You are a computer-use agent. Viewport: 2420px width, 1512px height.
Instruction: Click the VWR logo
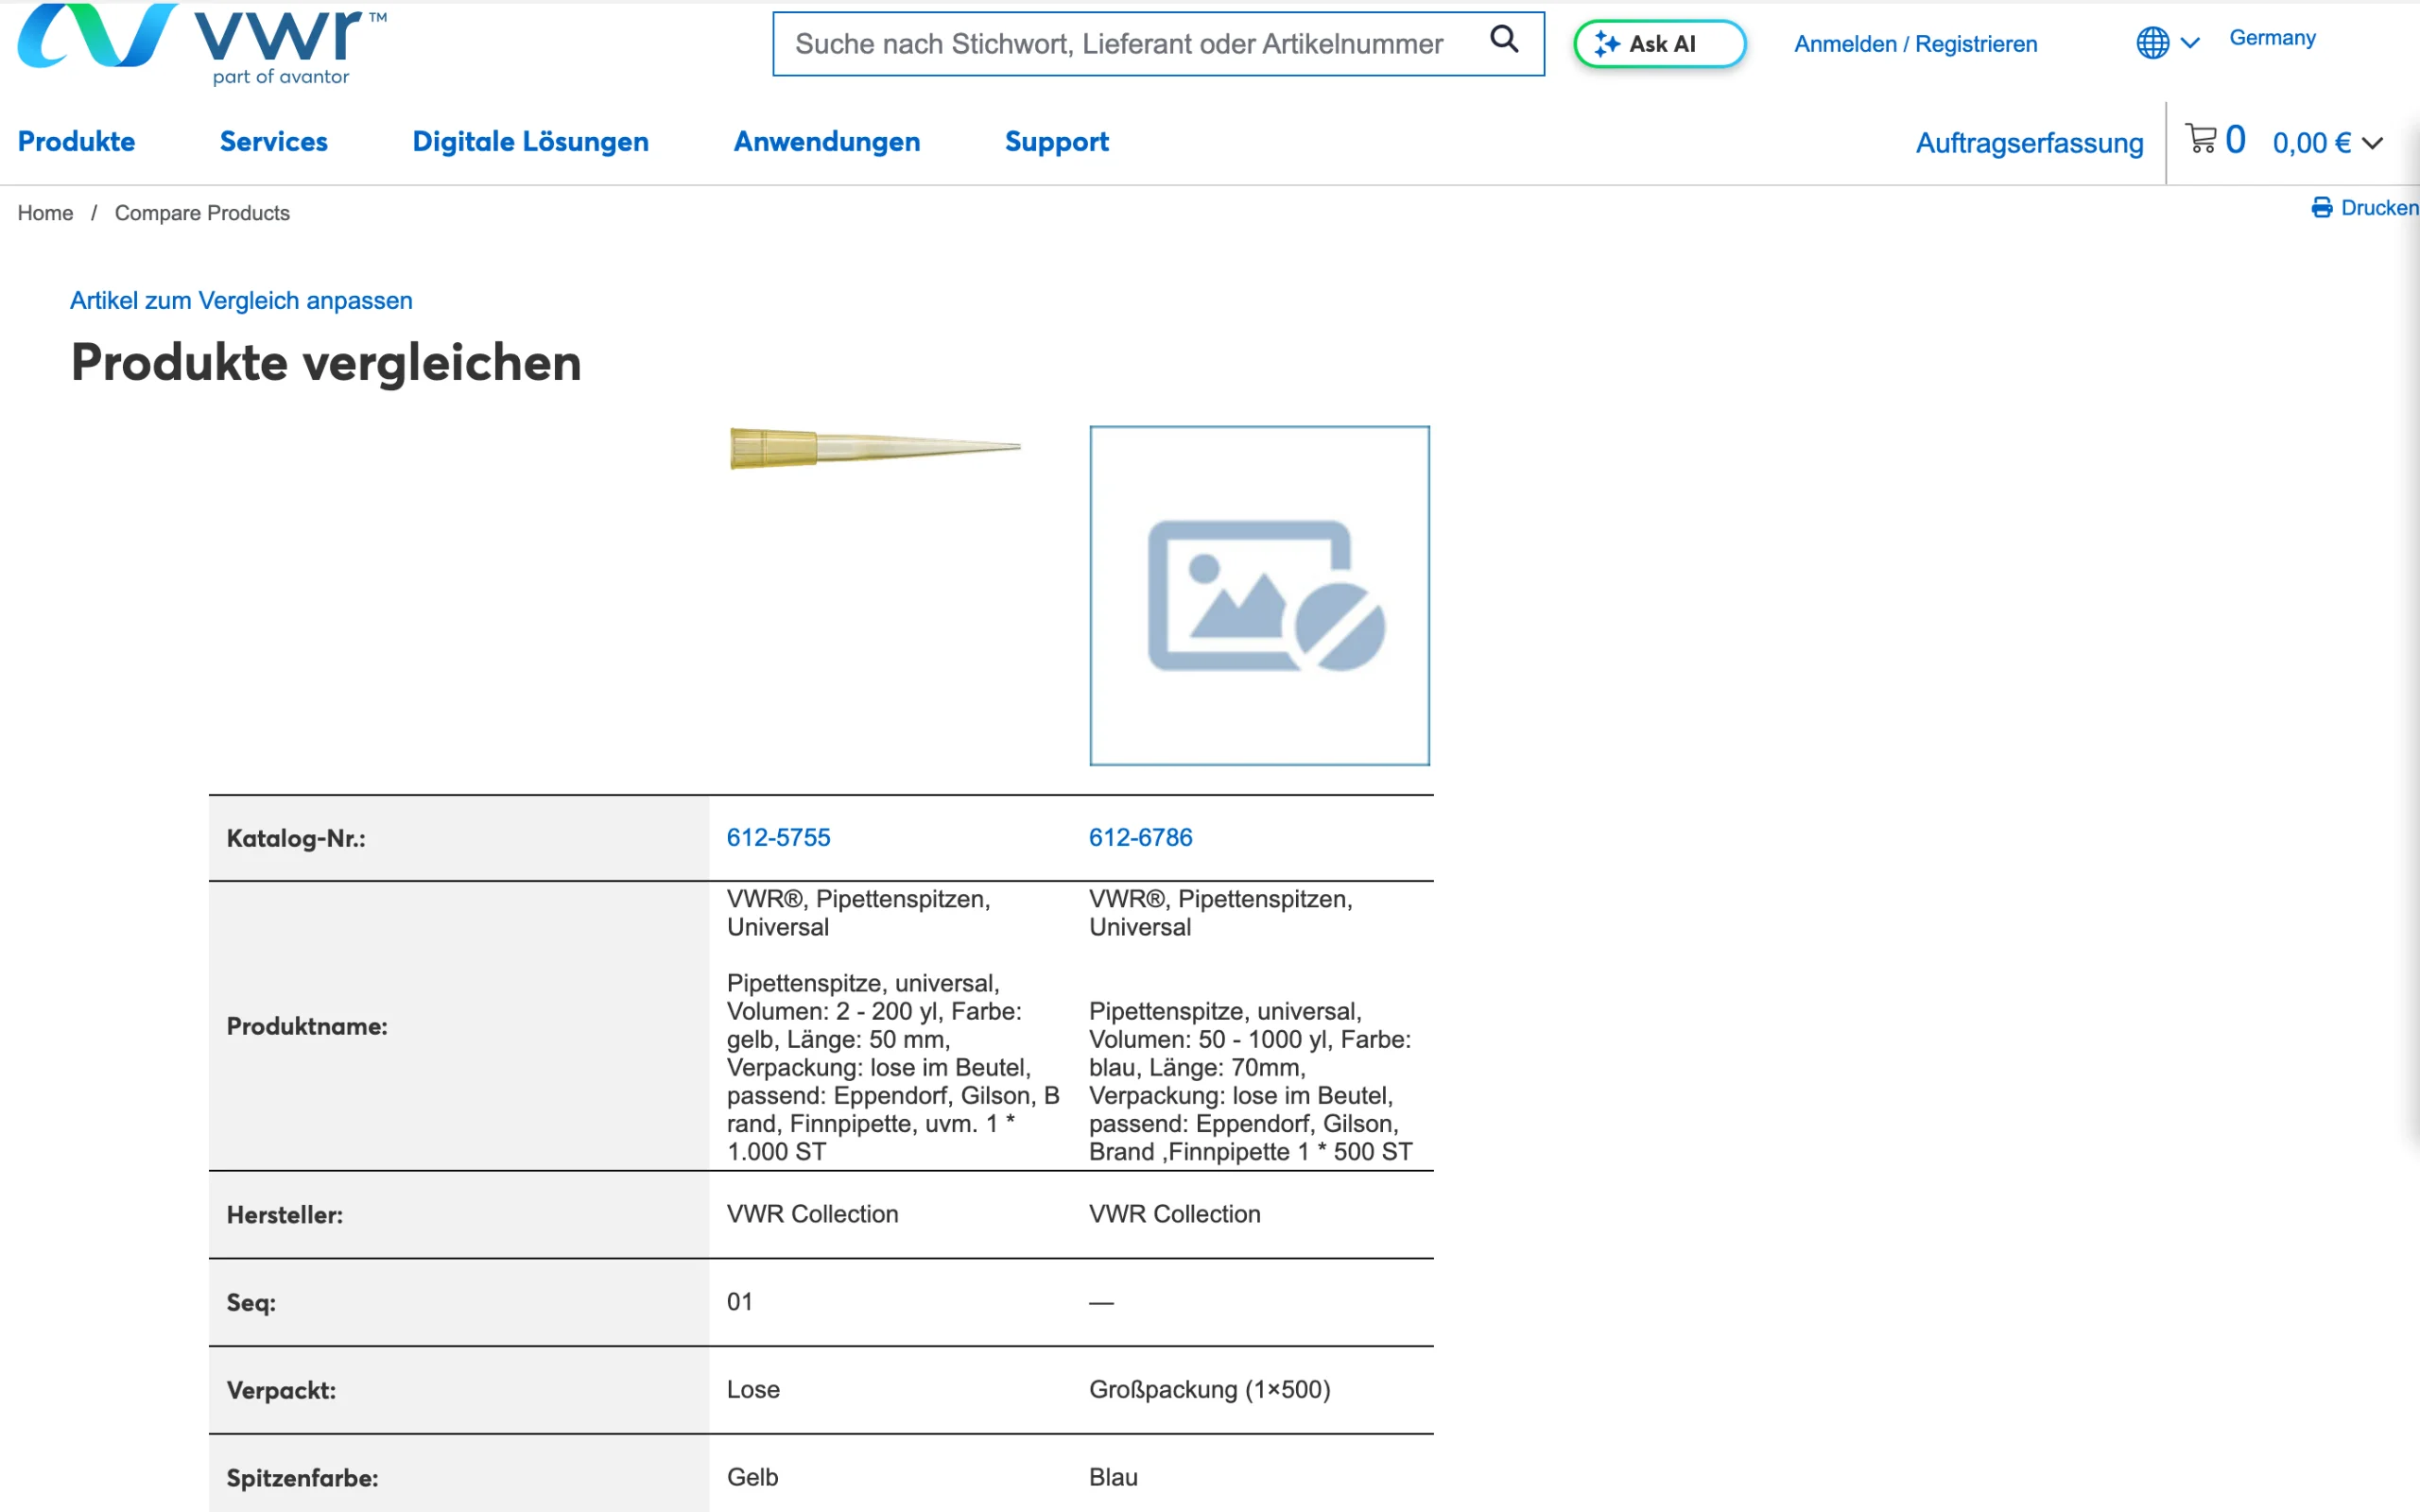click(201, 44)
